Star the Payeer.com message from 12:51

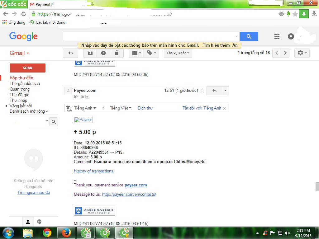[202, 91]
